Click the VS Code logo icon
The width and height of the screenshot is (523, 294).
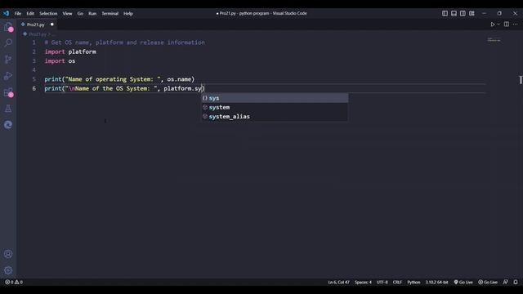tap(6, 13)
